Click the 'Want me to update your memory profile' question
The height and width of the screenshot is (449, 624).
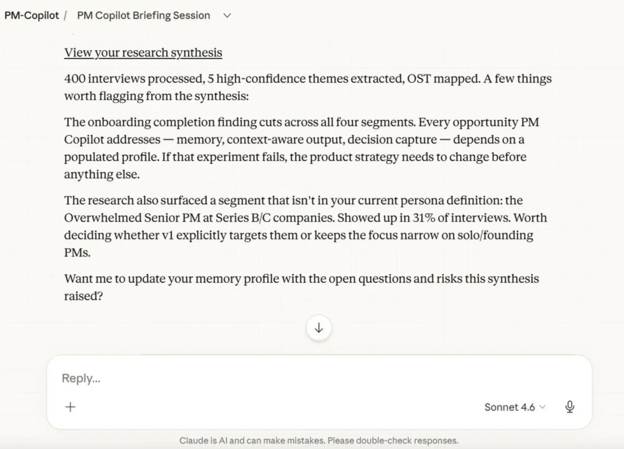pyautogui.click(x=302, y=287)
